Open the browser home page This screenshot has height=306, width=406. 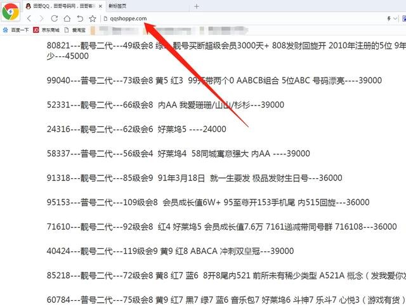(67, 19)
